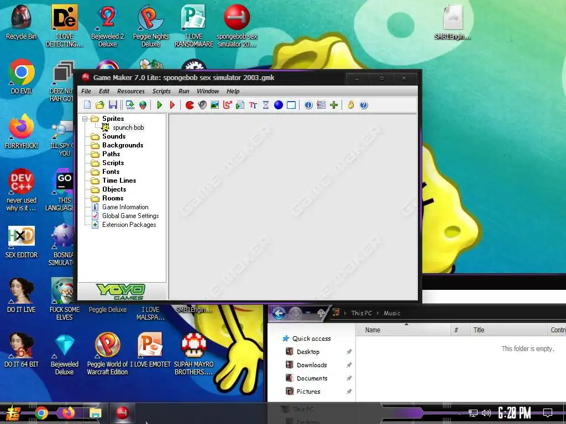The height and width of the screenshot is (424, 566).
Task: Select the Scripts folder in resource tree
Action: [x=113, y=163]
